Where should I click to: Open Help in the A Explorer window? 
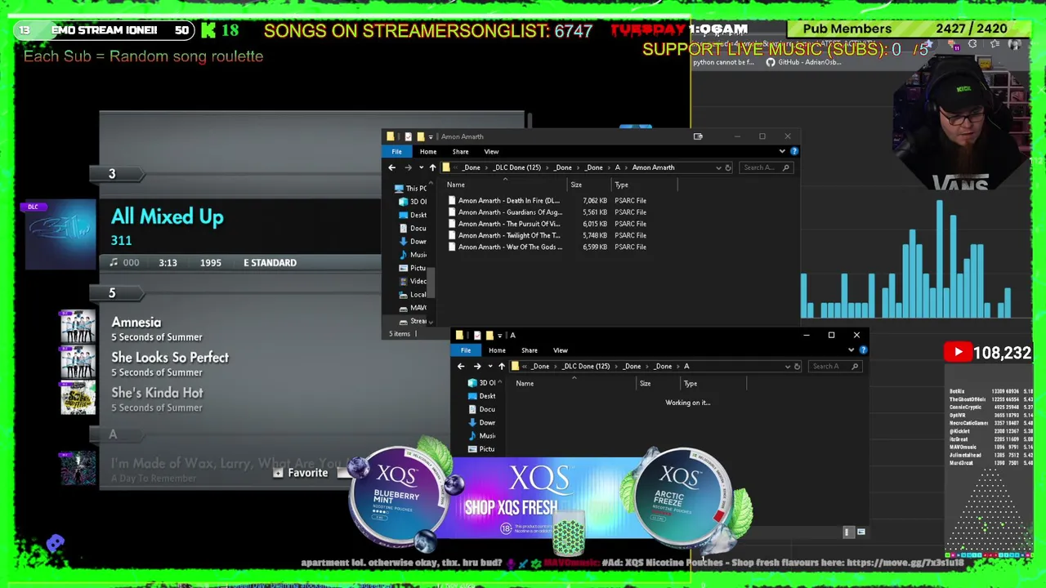coord(863,350)
